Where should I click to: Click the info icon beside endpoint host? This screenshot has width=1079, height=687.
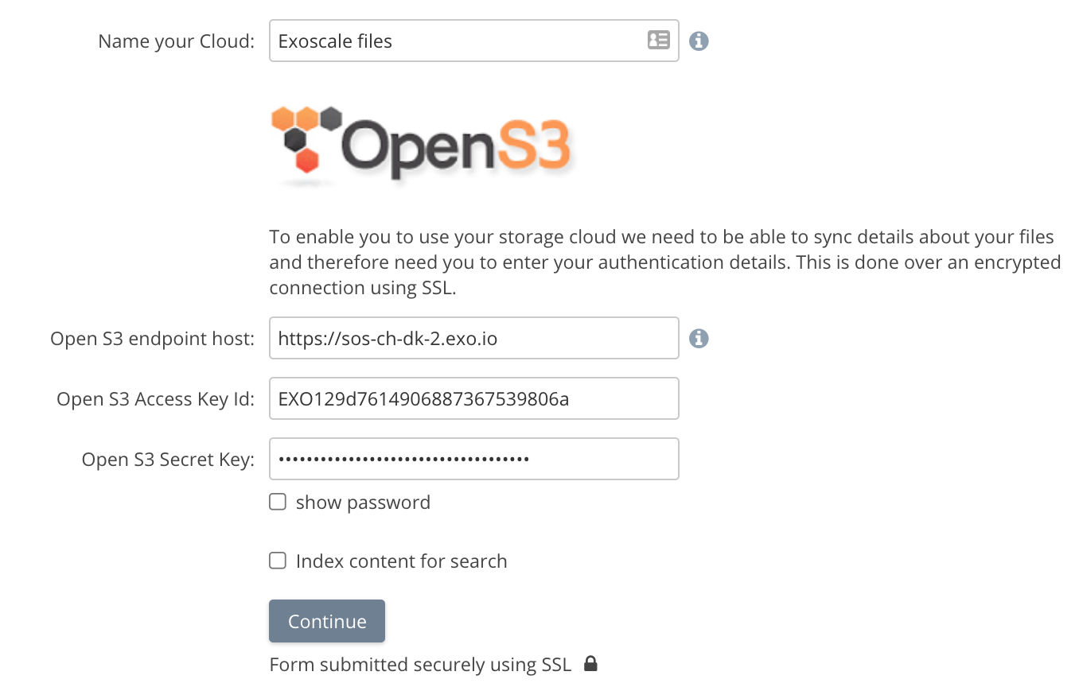[699, 339]
